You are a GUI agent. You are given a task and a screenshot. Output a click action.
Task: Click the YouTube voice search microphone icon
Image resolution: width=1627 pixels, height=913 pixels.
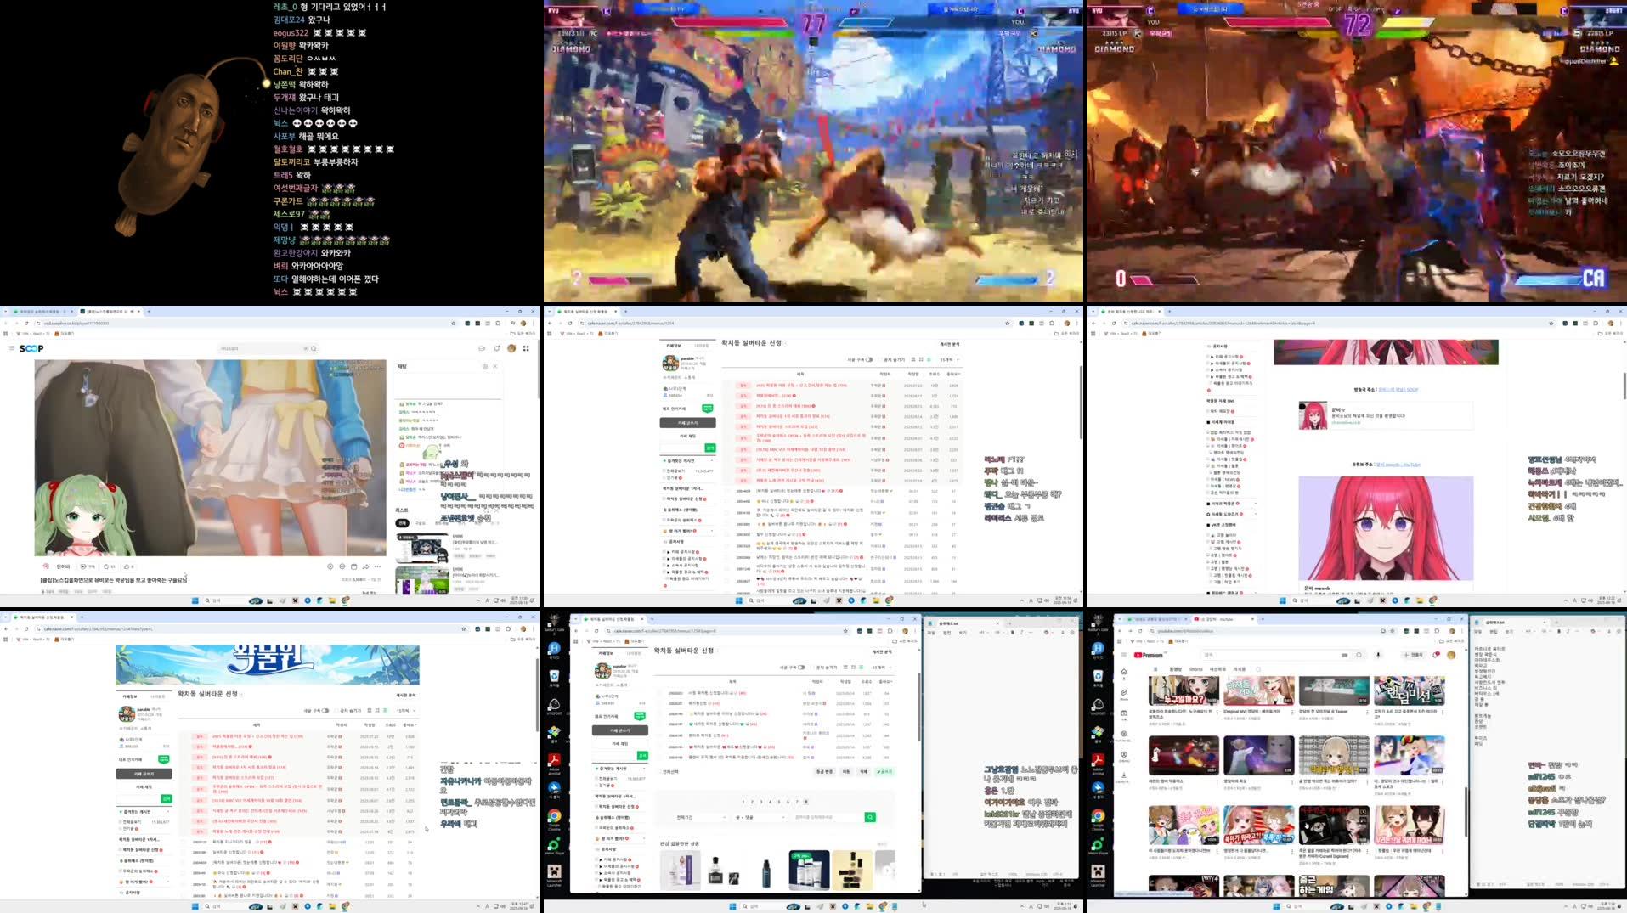coord(1378,655)
